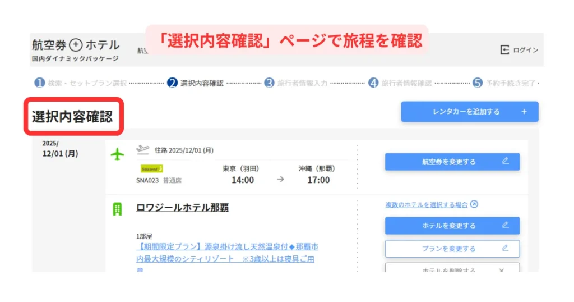Open the ロワジールホテル那覇 hotel link
574x302 pixels.
point(182,208)
